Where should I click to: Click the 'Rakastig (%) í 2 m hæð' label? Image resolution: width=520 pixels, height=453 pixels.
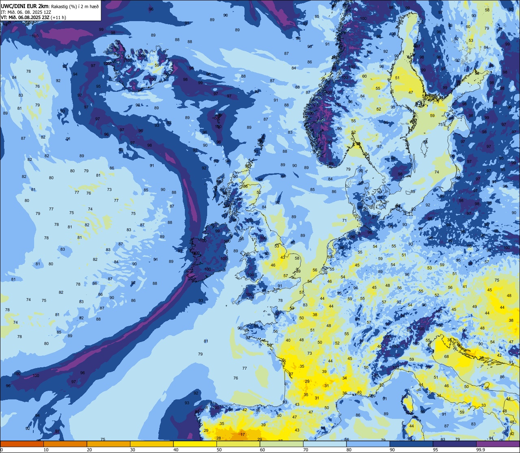pos(75,6)
